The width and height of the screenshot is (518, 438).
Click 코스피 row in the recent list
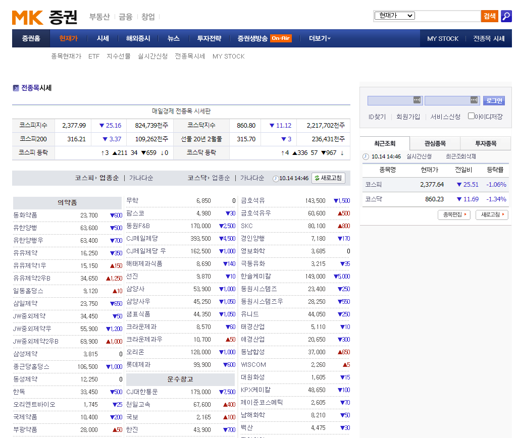point(435,185)
